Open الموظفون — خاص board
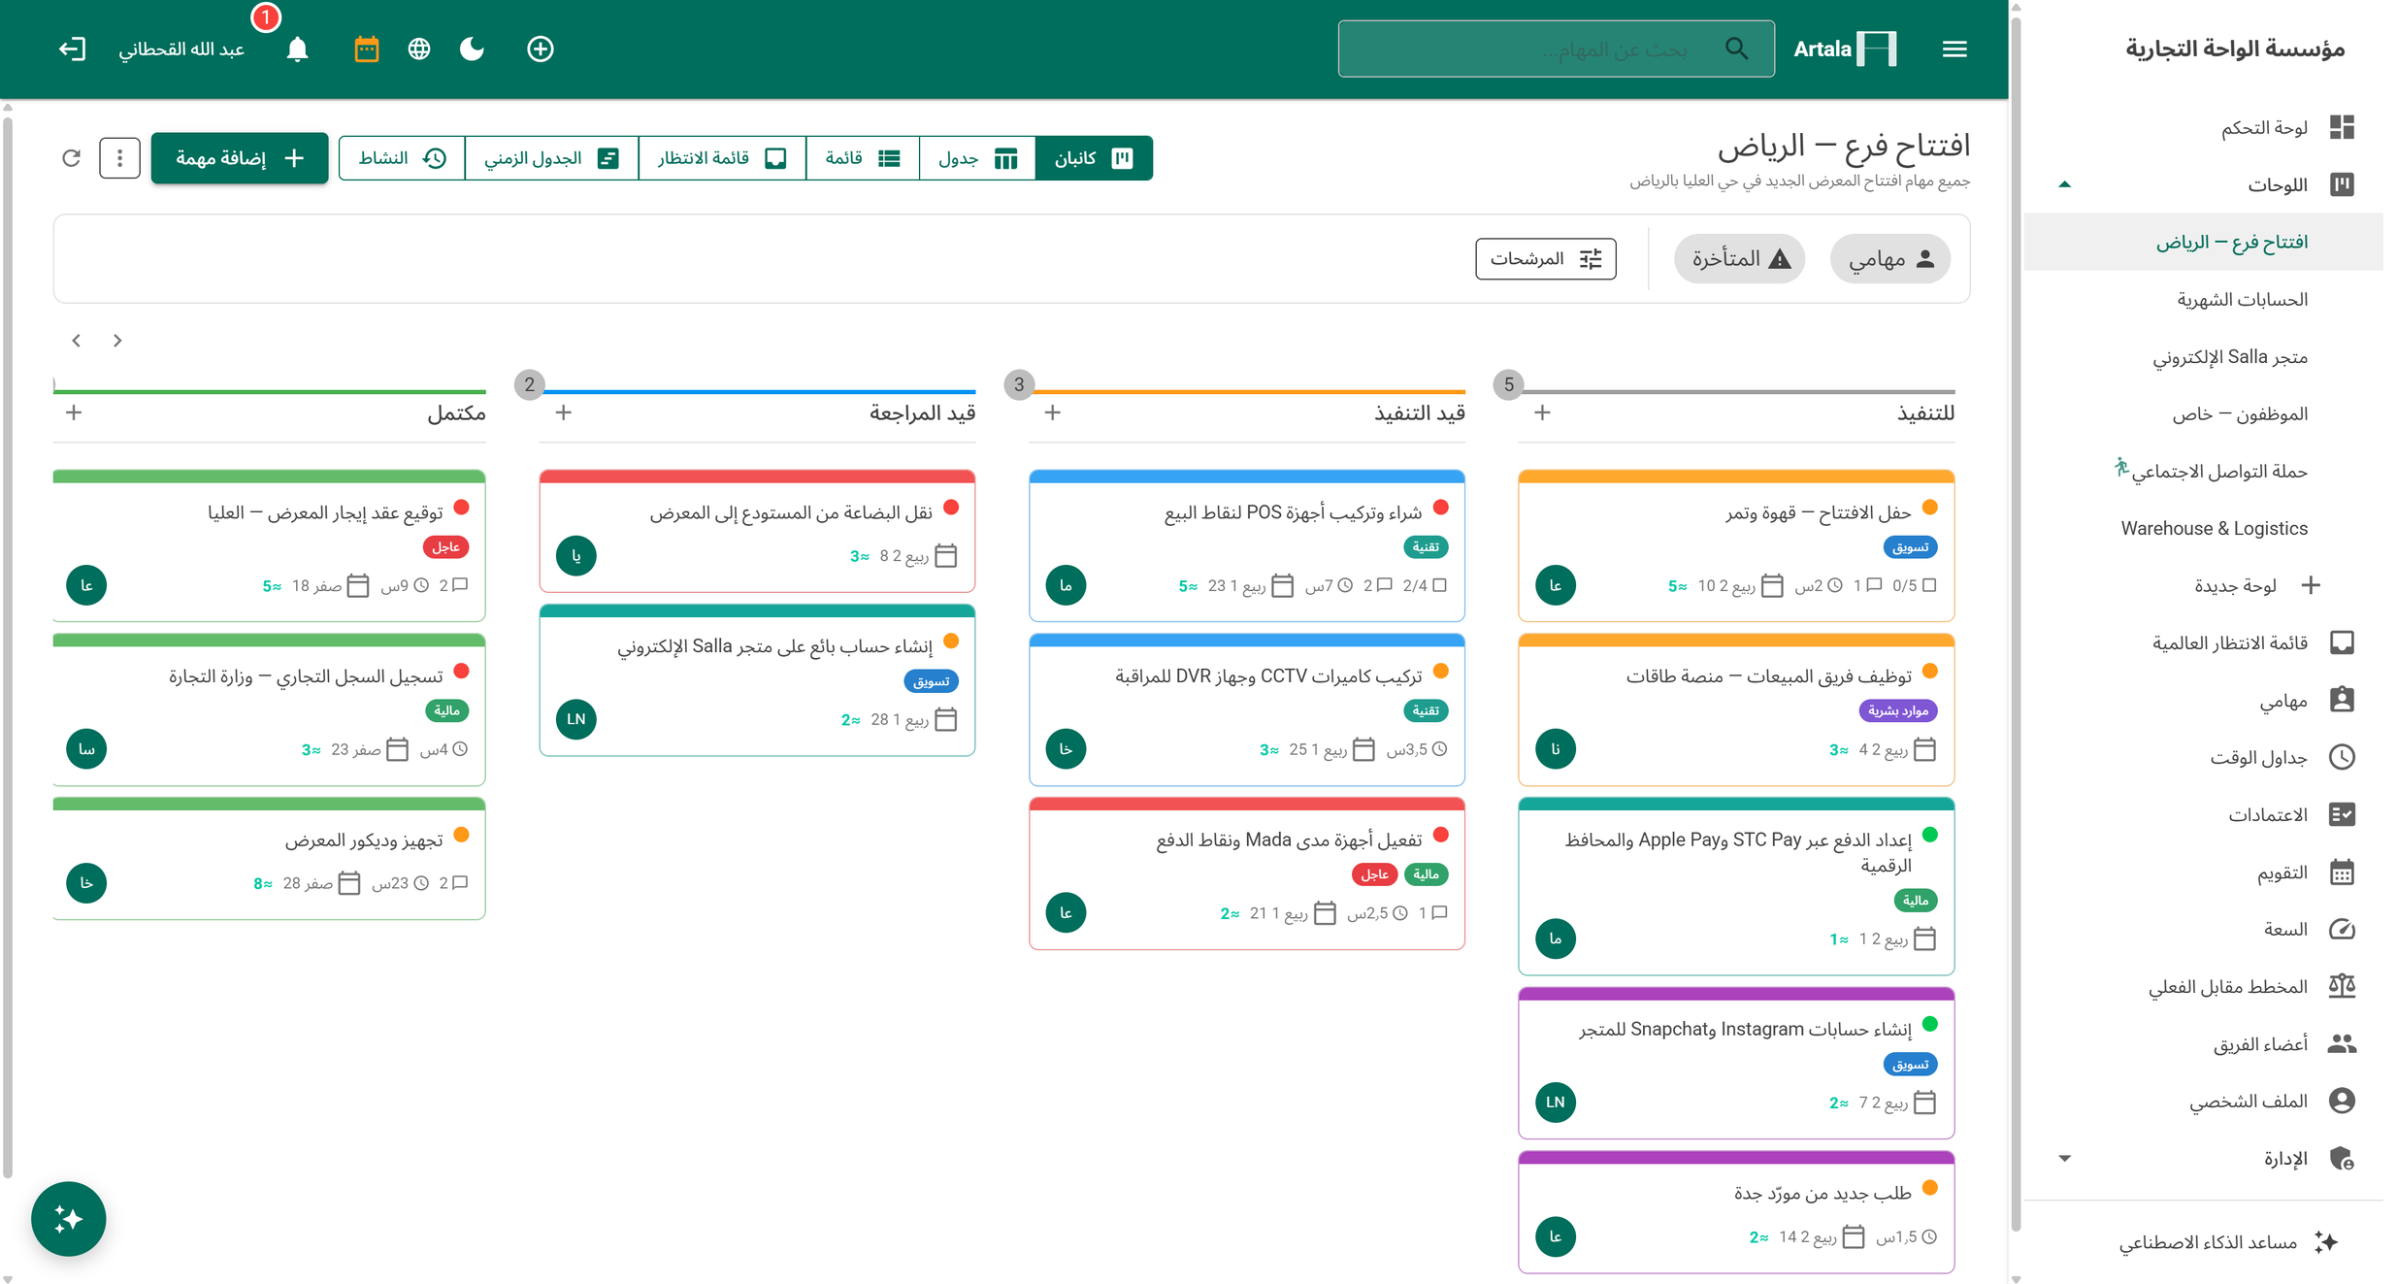 point(2203,413)
